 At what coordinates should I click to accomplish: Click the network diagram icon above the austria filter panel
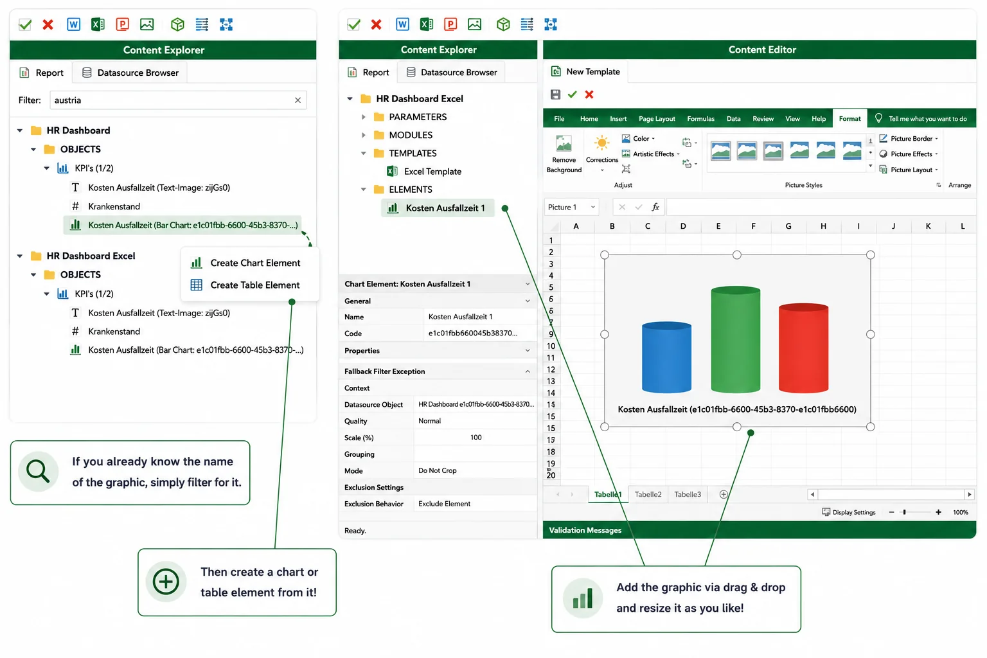(x=226, y=24)
